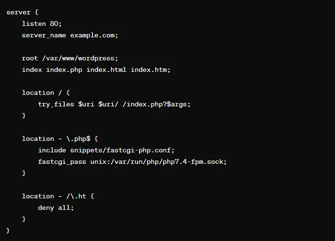Click the "server_name" directive keyword
The height and width of the screenshot is (241, 335).
click(x=44, y=35)
